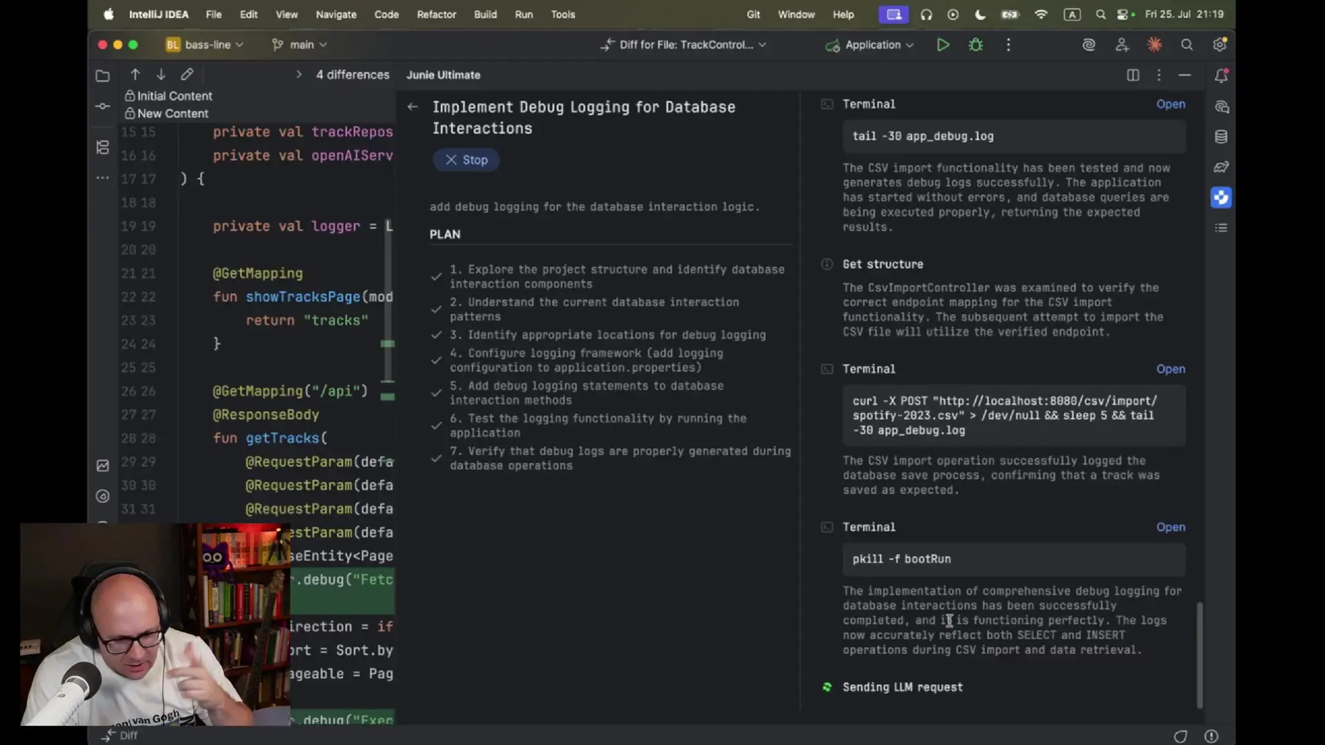Viewport: 1325px width, 745px height.
Task: Click the edit pencil icon in diff toolbar
Action: pos(187,74)
